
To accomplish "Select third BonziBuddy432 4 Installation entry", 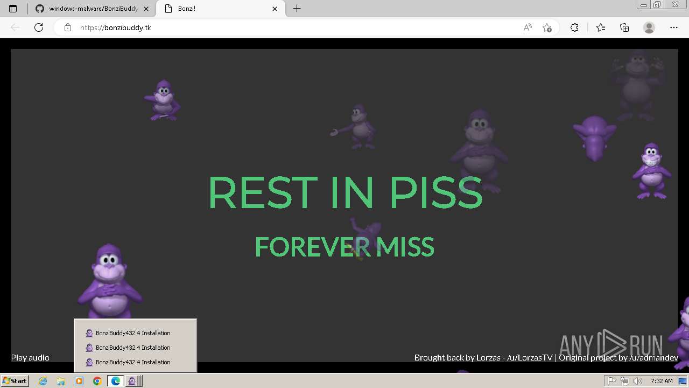I will pos(135,362).
